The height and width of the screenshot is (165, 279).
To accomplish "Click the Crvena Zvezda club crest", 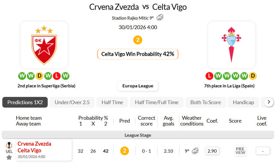I will coord(44,45).
